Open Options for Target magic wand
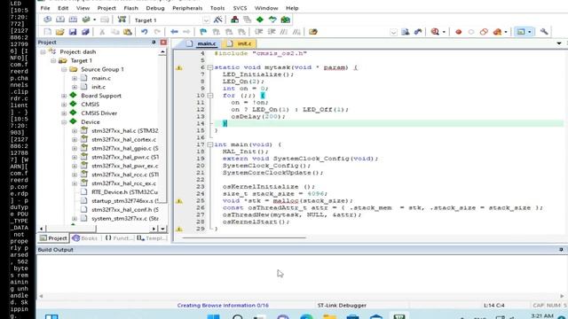Viewport: 568px width, 319px height. pyautogui.click(x=218, y=19)
